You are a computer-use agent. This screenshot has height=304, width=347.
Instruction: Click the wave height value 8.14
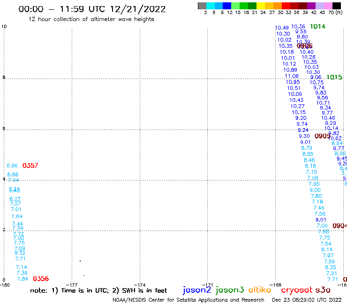[327, 250]
